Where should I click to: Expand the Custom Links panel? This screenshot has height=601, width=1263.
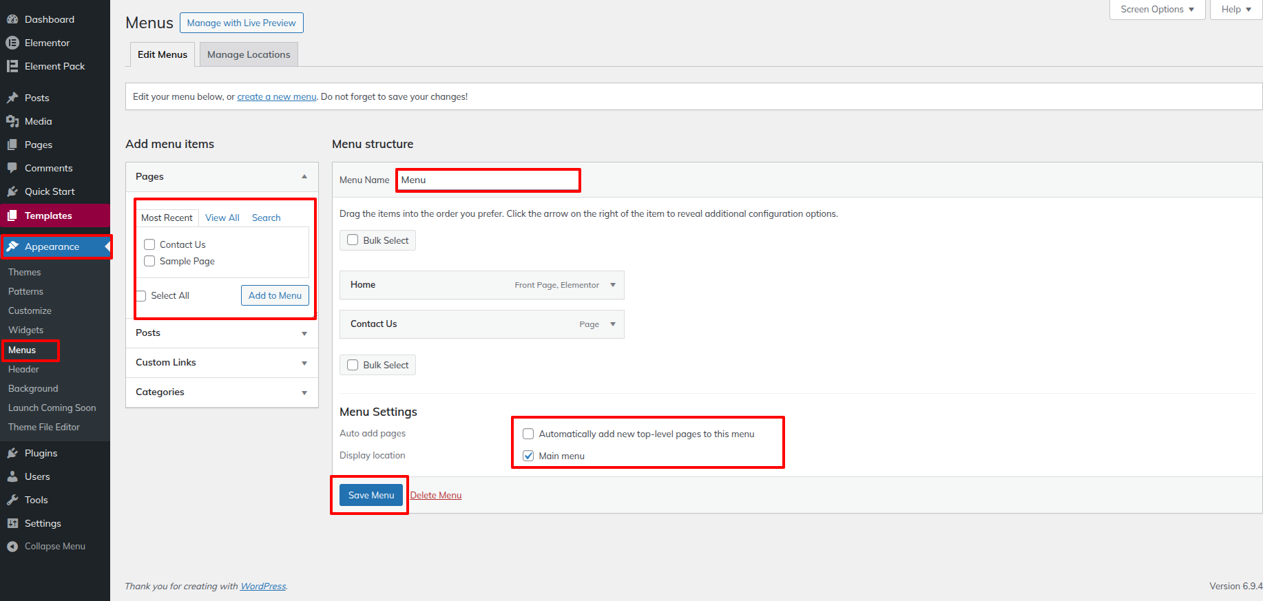pyautogui.click(x=222, y=363)
